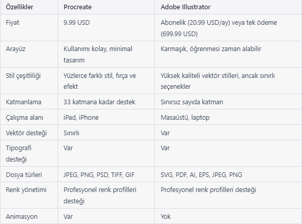
Task: Click the Karmaşık, öğrenmesi zaman alabilir cell
Action: click(211, 49)
